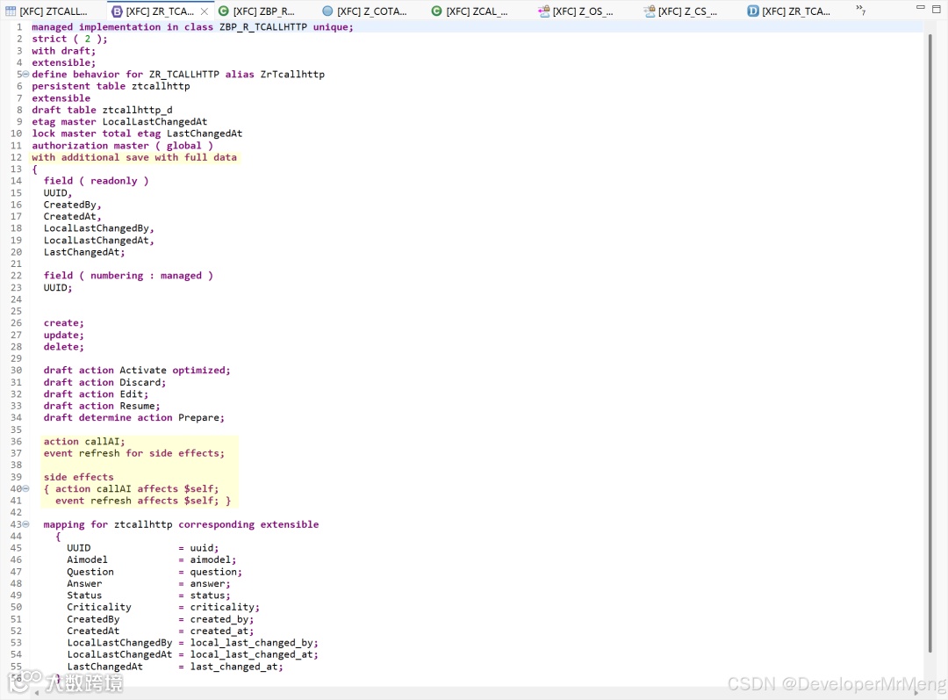
Task: Click the 'answer;' mapping value
Action: pyautogui.click(x=210, y=584)
